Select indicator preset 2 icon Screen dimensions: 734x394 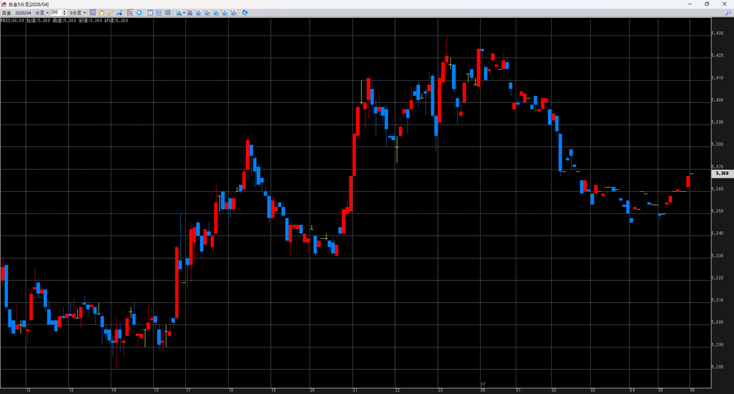(x=207, y=12)
